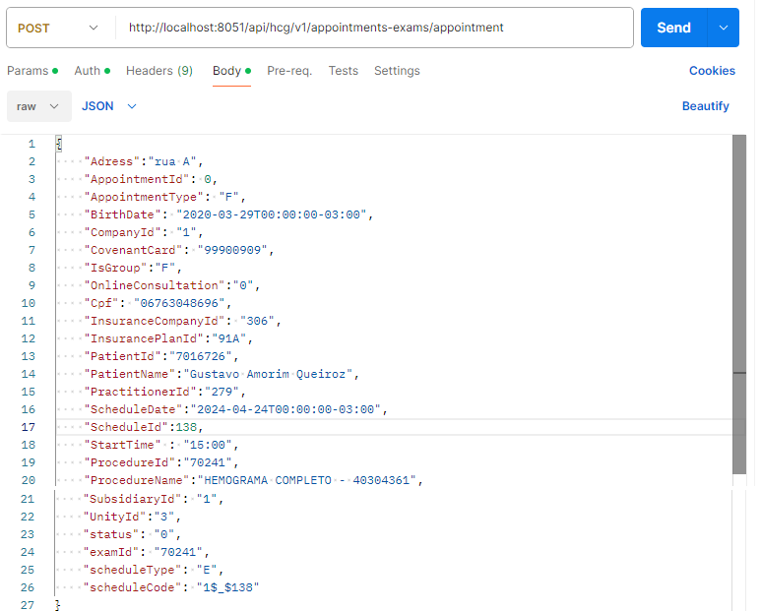
Task: Switch to the Params tab
Action: (x=28, y=71)
